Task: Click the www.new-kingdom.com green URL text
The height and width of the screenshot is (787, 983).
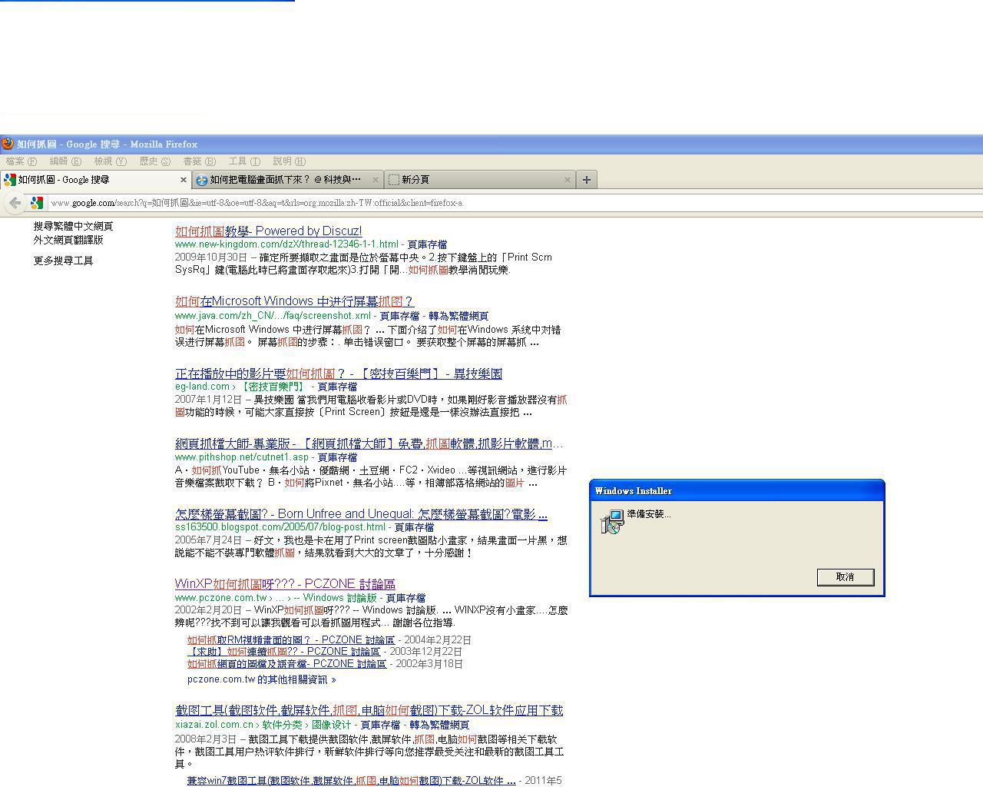Action: coord(286,244)
